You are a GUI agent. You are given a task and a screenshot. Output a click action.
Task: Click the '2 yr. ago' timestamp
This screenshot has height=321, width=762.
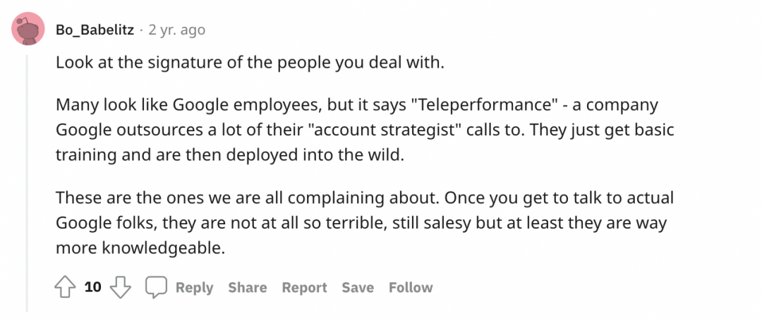click(x=177, y=30)
